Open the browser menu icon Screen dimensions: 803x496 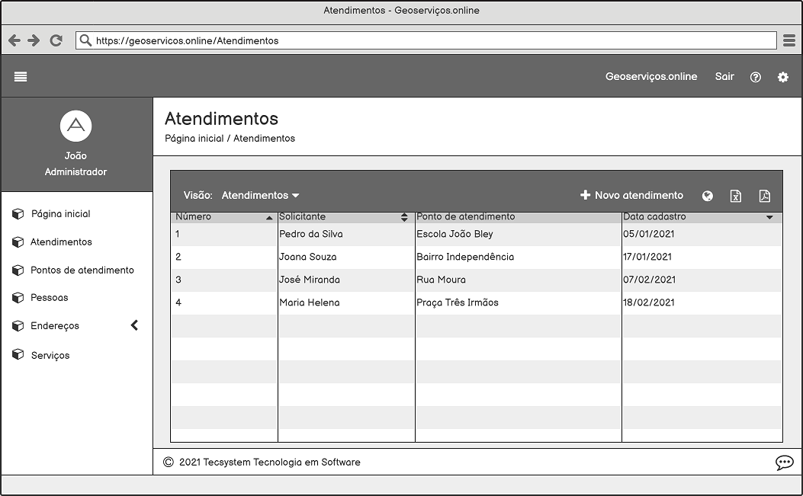point(789,40)
